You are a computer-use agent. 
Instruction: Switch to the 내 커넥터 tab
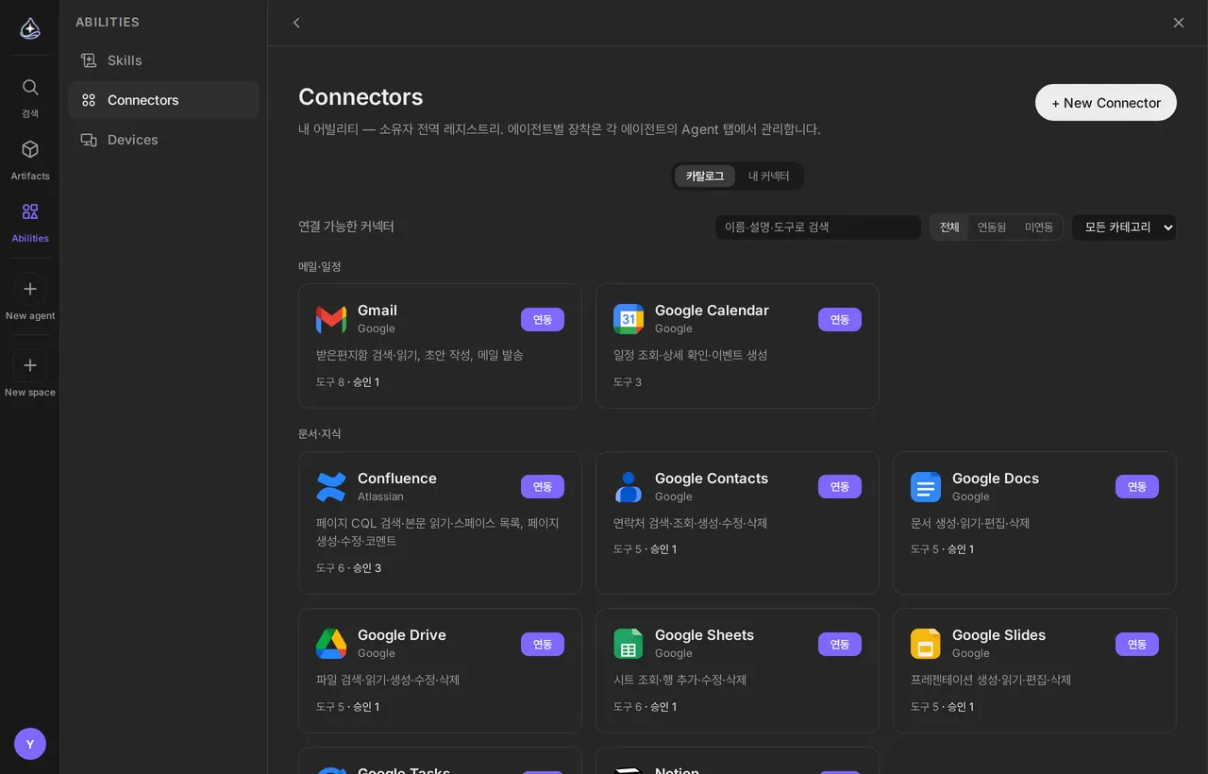point(769,176)
